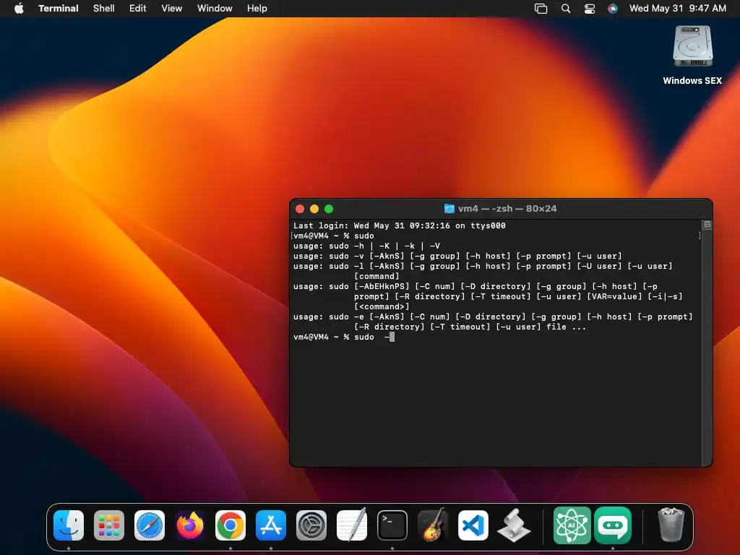The image size is (740, 555).
Task: Click the folder proxy icon in title bar
Action: [449, 209]
